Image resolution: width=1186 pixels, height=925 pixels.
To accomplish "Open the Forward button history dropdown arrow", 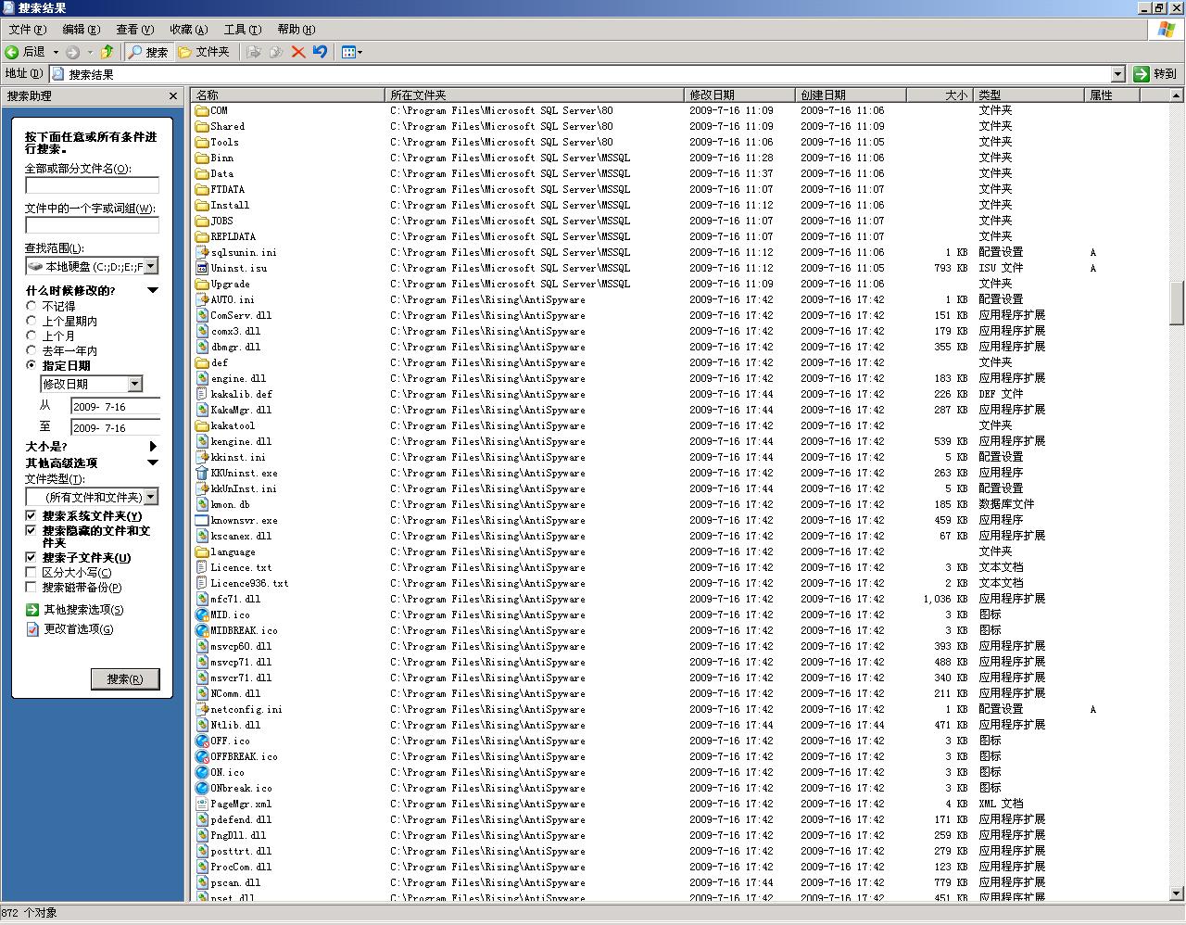I will (x=90, y=52).
